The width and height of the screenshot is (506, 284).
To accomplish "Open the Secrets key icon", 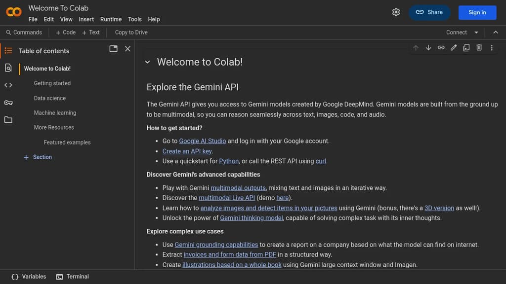I will (8, 103).
